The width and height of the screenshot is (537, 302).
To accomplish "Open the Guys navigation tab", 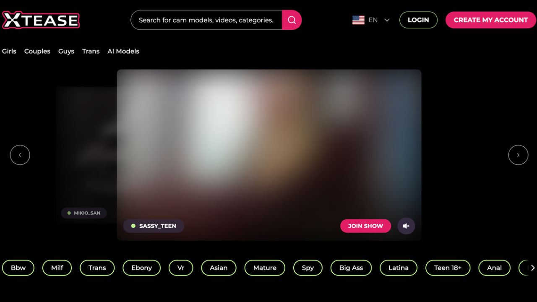I will (66, 51).
